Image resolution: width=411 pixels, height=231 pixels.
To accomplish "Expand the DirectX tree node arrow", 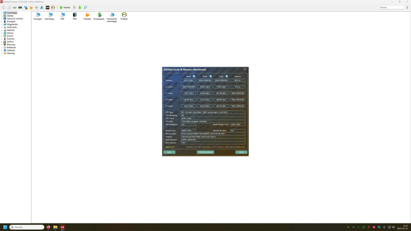I will click(x=2, y=36).
